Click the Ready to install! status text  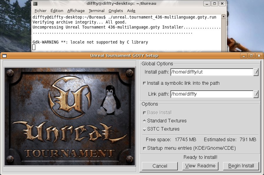coord(200,157)
